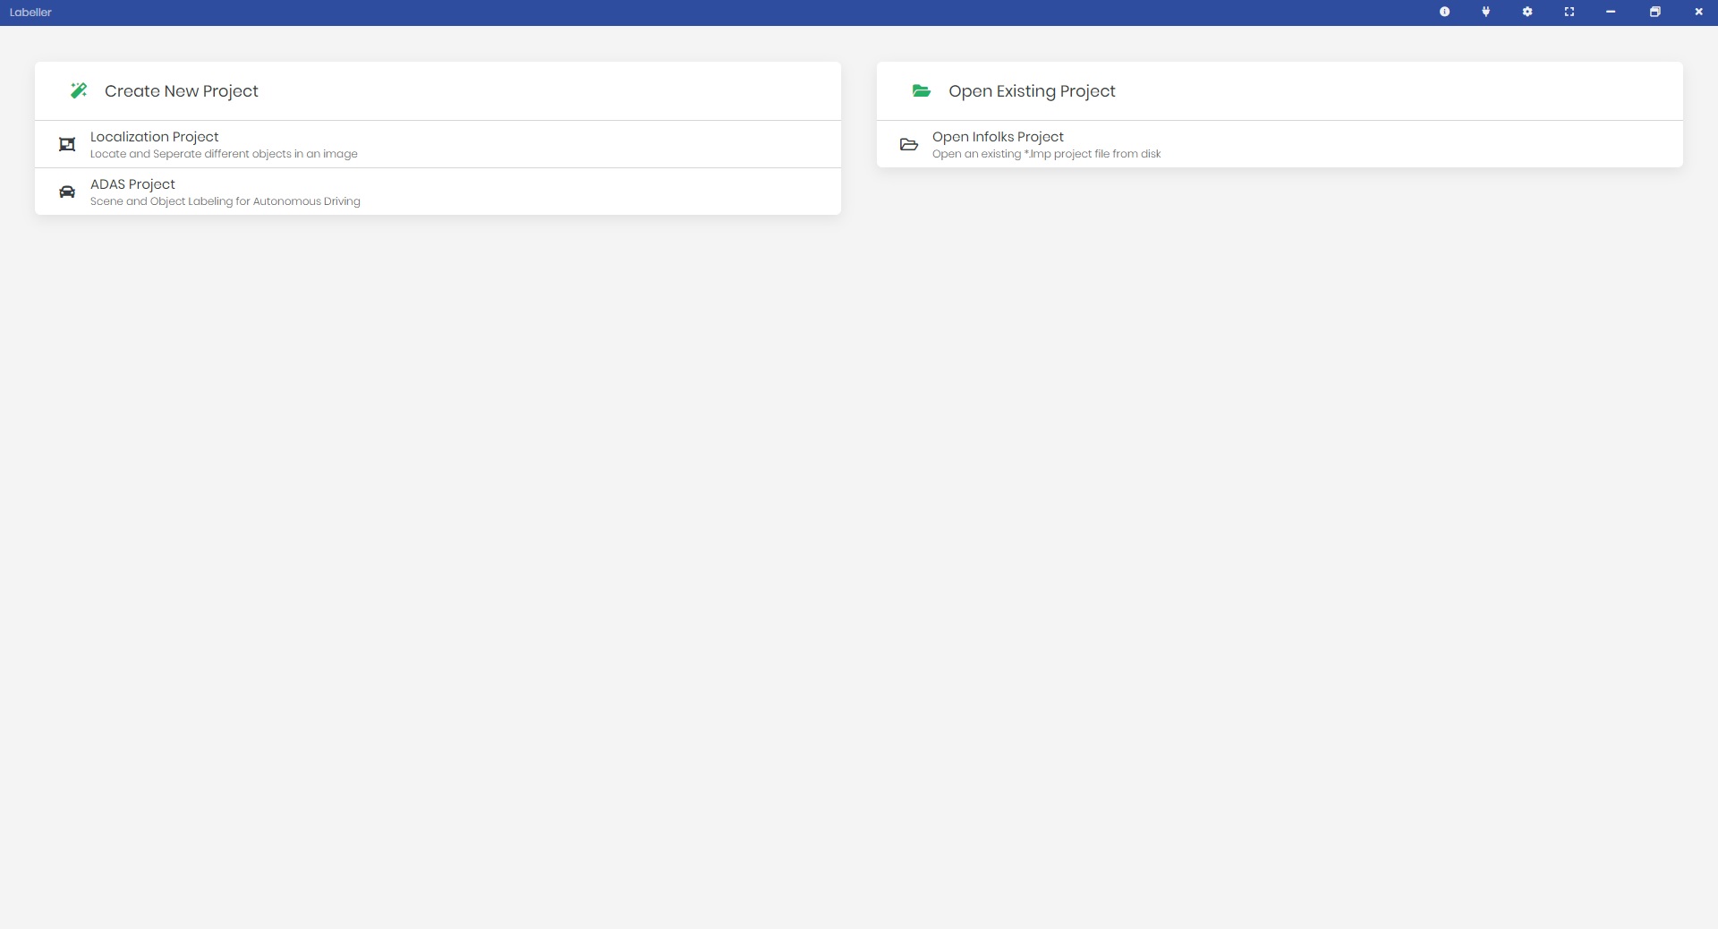The height and width of the screenshot is (929, 1718).
Task: Click 'Scene and Object Labeling' description text
Action: coord(225,201)
